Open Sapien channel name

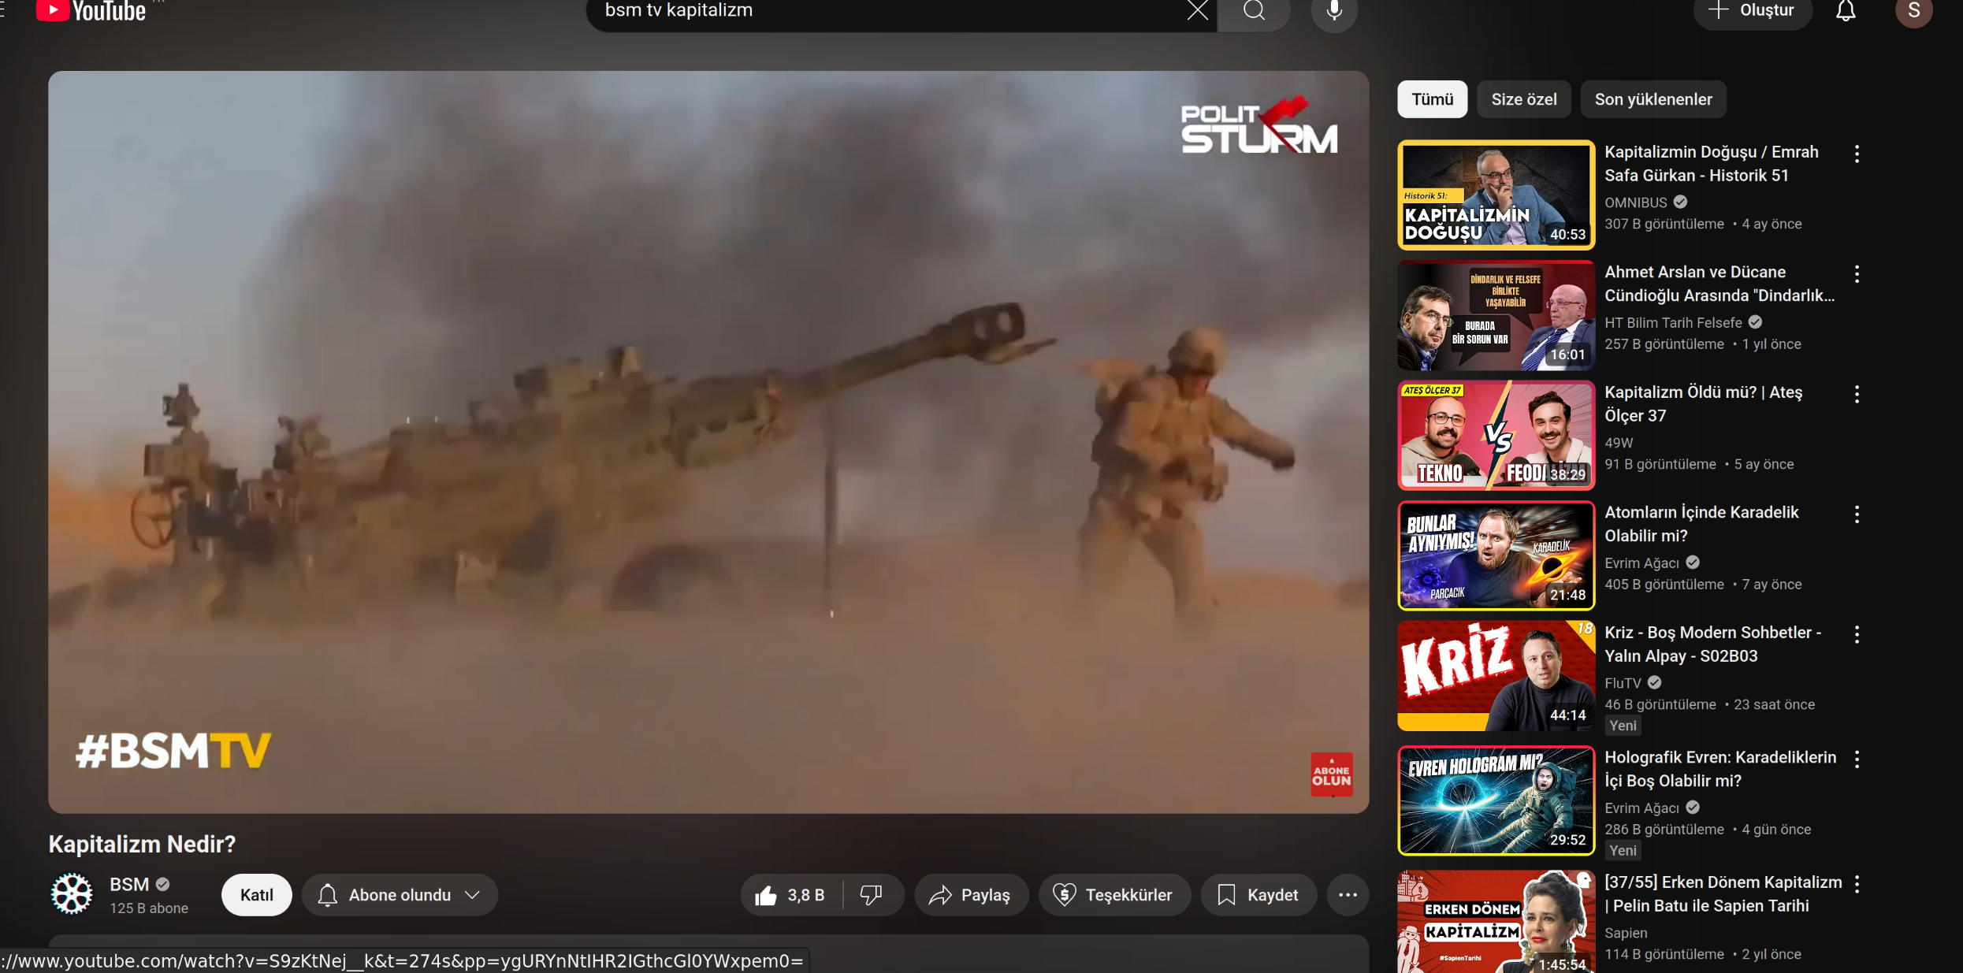pos(1625,933)
